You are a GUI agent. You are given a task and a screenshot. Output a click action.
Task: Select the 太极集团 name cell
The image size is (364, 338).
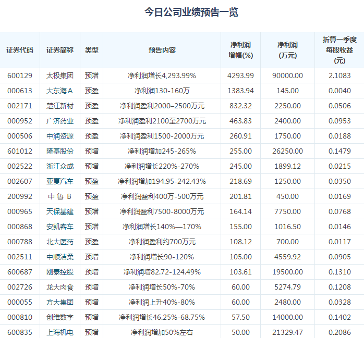pos(59,76)
